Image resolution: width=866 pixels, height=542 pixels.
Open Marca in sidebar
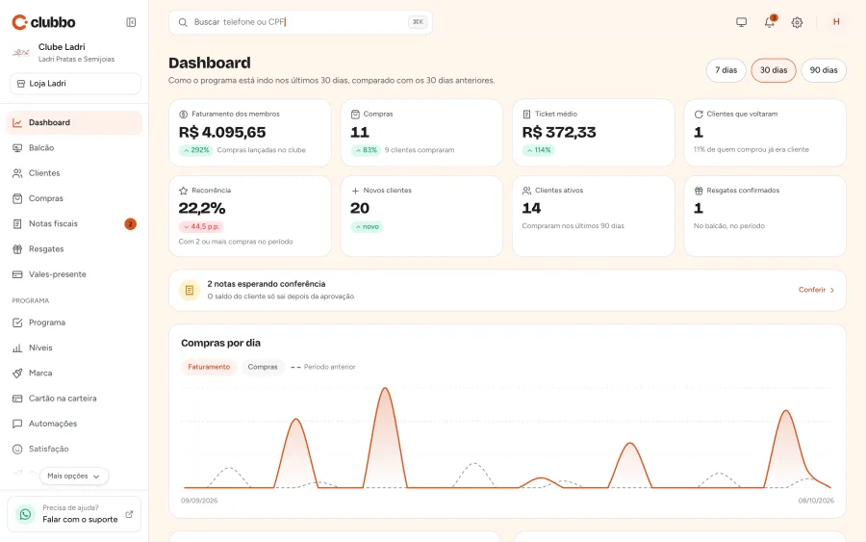74,373
